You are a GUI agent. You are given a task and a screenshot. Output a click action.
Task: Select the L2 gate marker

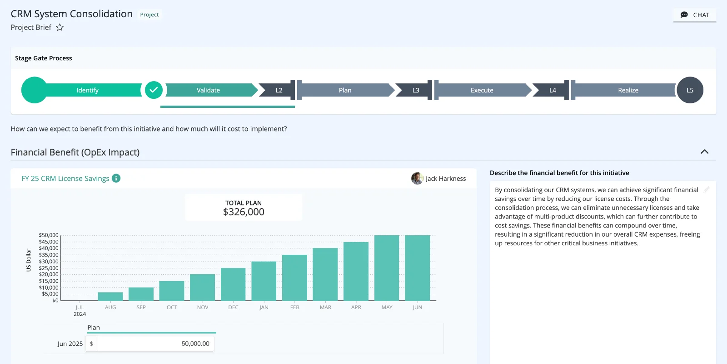point(279,90)
